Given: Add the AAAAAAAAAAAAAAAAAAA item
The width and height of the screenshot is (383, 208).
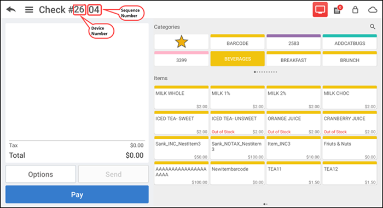Looking at the screenshot, I should 181,173.
